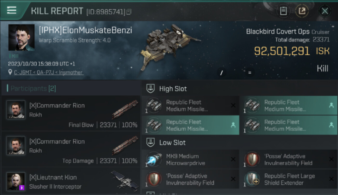Close the Kill Report window

pyautogui.click(x=325, y=11)
